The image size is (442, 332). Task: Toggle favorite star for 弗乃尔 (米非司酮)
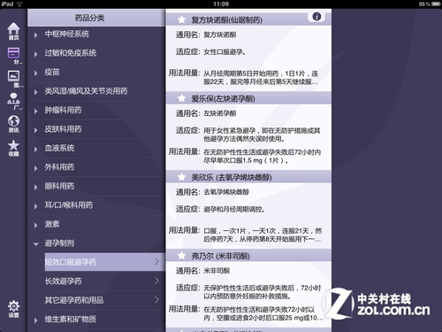pos(182,256)
